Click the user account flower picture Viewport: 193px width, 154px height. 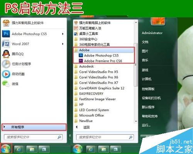pos(158,22)
